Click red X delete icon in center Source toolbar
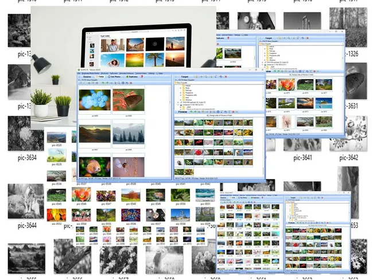Image resolution: width=373 pixels, height=280 pixels. point(131,83)
